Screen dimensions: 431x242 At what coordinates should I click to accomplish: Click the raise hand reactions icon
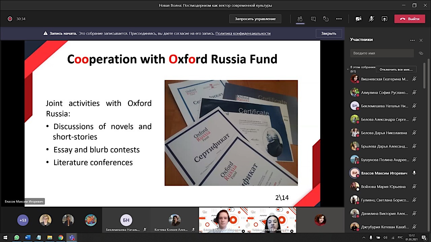(x=326, y=19)
